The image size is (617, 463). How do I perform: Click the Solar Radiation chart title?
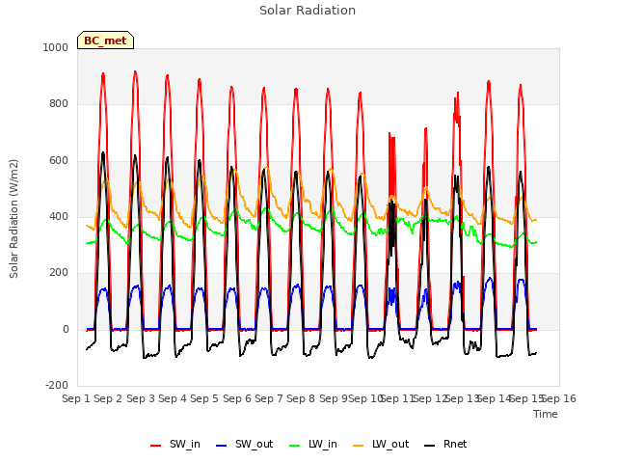(x=308, y=10)
